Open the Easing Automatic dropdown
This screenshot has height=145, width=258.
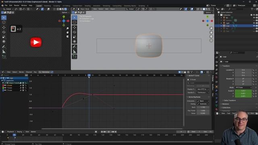(203, 104)
